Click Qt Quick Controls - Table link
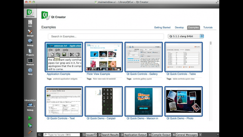Image resolution: width=243 pixels, height=137 pixels. 181,74
